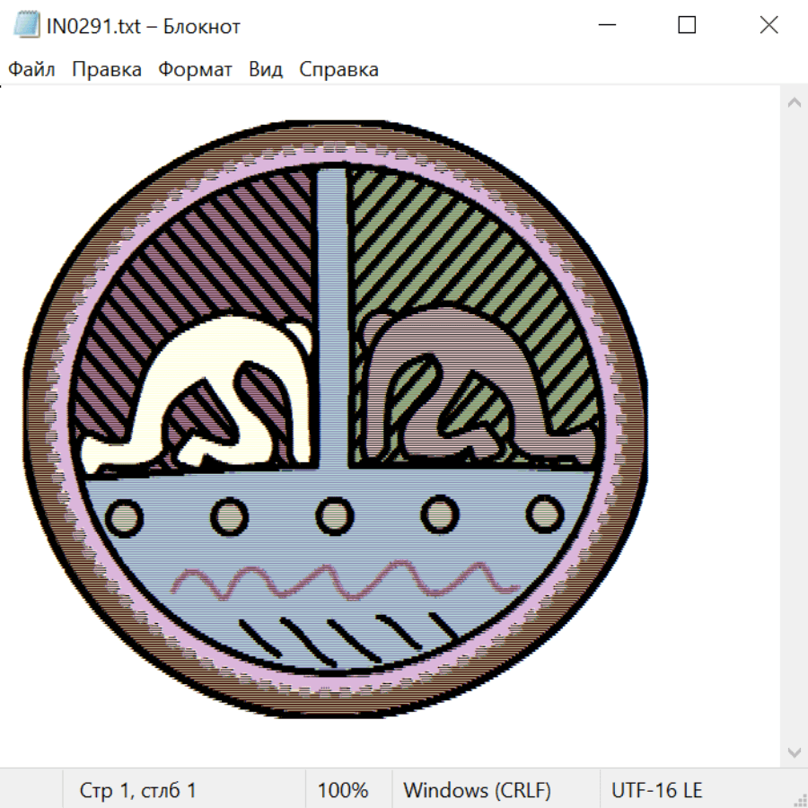This screenshot has width=808, height=808.
Task: Click the scroll up arrow
Action: point(794,103)
